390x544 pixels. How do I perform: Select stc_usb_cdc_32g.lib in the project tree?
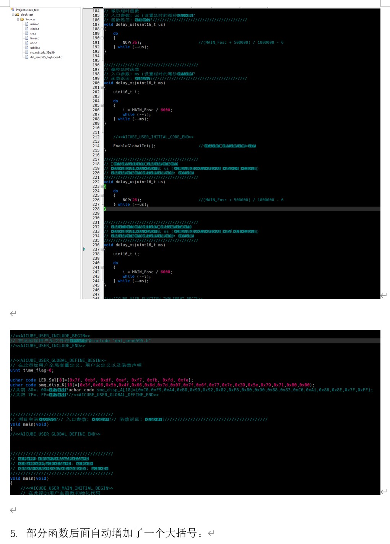[42, 52]
